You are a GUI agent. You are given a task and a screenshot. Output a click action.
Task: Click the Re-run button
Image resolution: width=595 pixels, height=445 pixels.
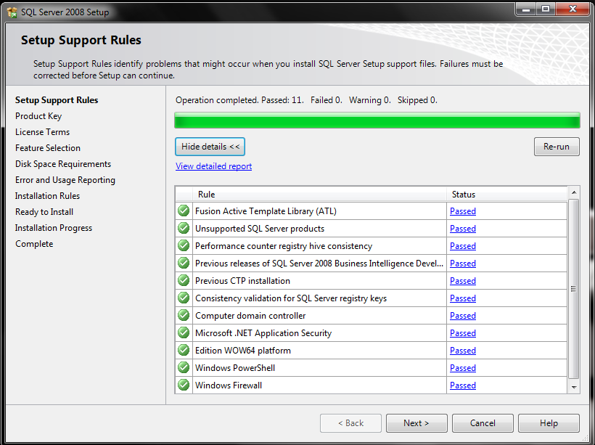(557, 147)
